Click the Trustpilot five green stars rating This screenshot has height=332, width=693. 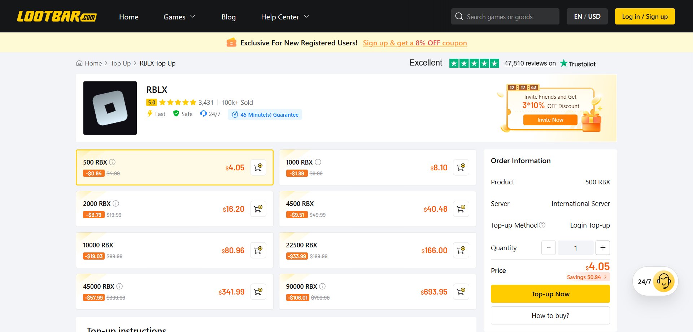pos(474,63)
